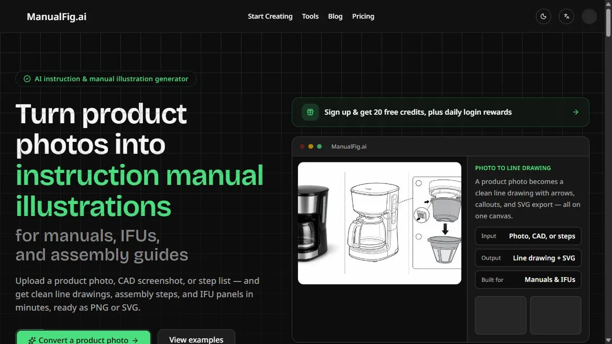Click the red dot in mock window
The height and width of the screenshot is (344, 612).
[302, 147]
